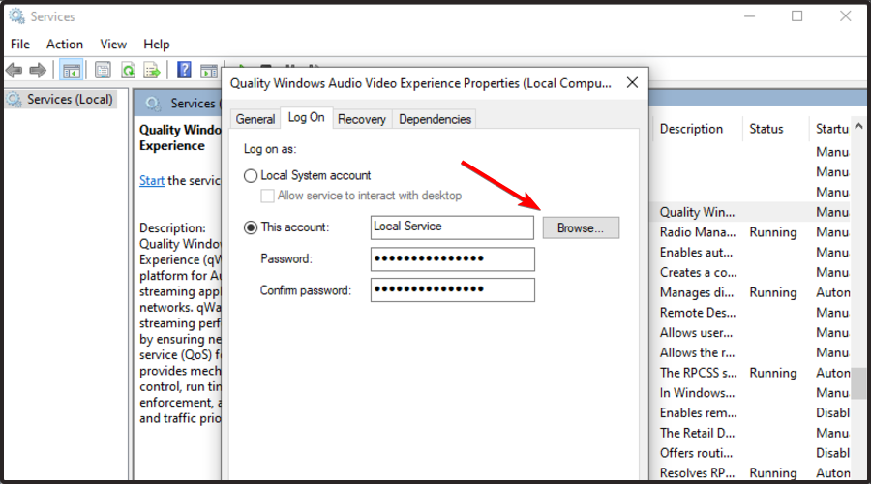Minimize the Services window
This screenshot has width=871, height=484.
749,16
